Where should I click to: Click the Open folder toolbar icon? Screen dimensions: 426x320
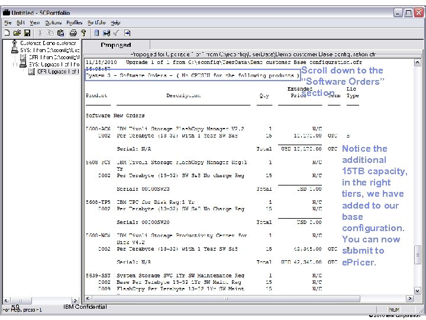[17, 33]
